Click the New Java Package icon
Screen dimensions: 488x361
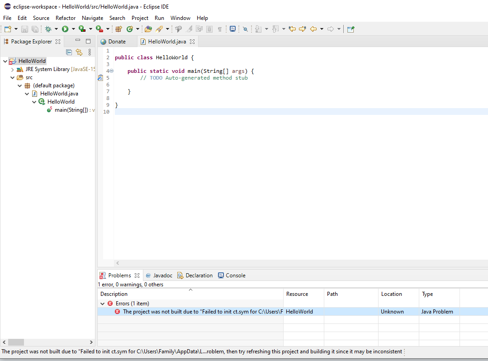click(118, 29)
